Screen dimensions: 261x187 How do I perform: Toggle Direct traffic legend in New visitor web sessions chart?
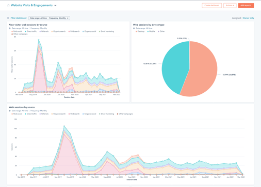coord(30,31)
